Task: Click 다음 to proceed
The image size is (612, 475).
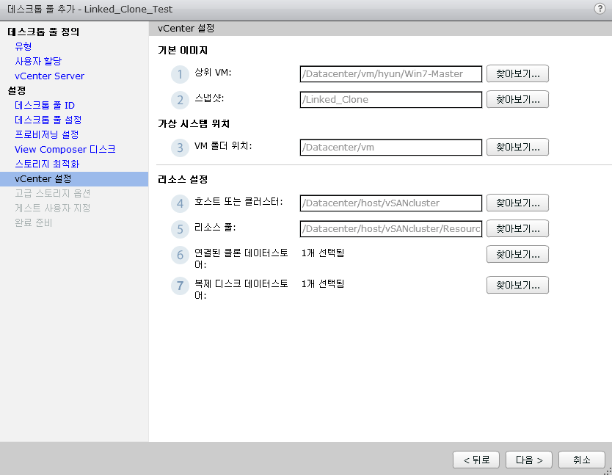Action: tap(529, 460)
